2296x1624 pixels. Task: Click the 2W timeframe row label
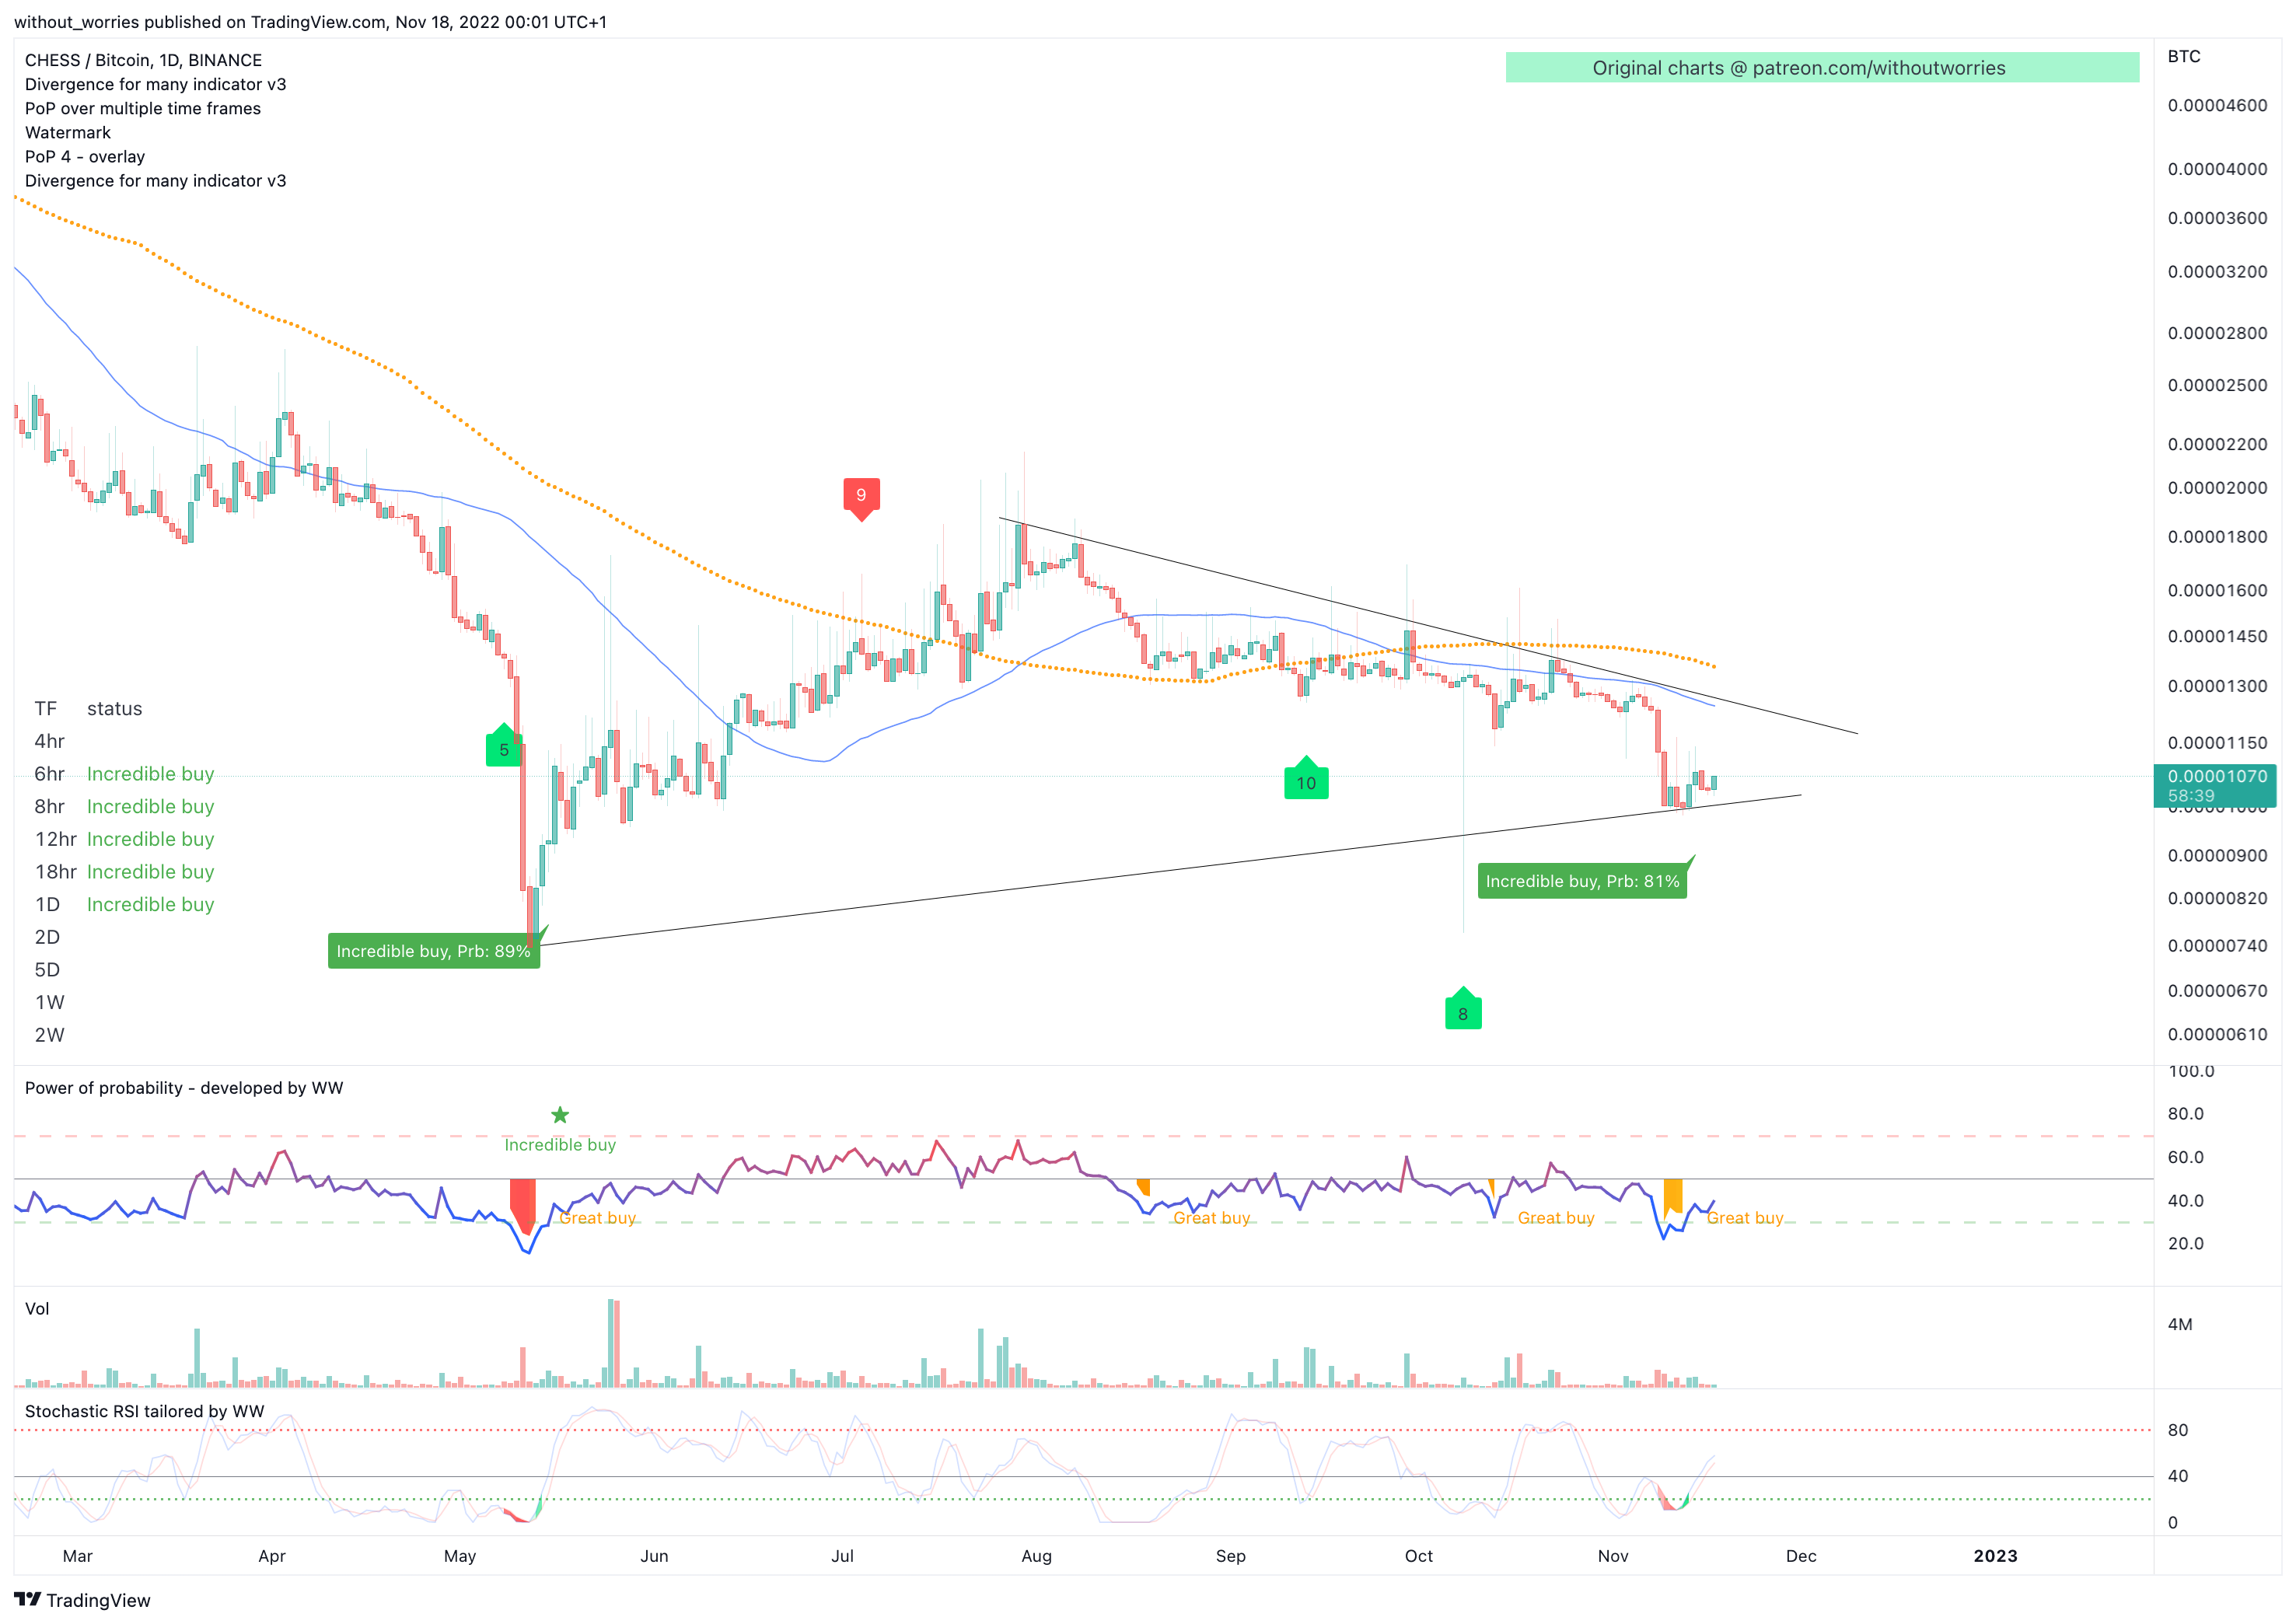[49, 1035]
